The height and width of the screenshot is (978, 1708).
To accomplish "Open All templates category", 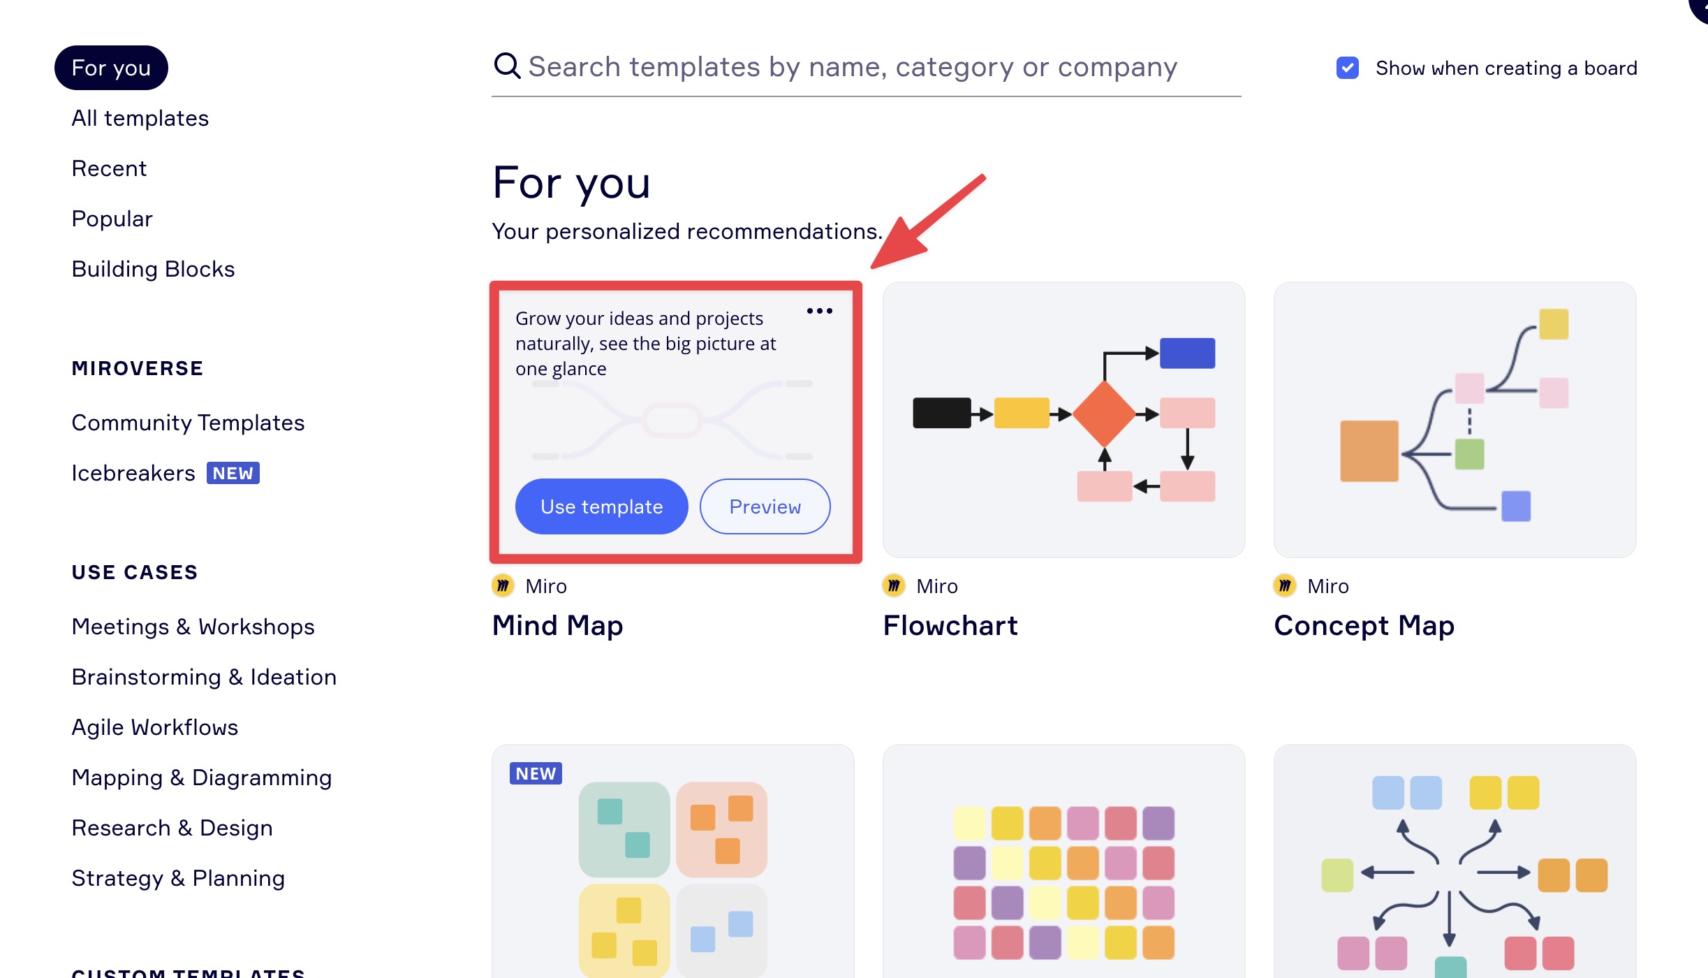I will (140, 118).
